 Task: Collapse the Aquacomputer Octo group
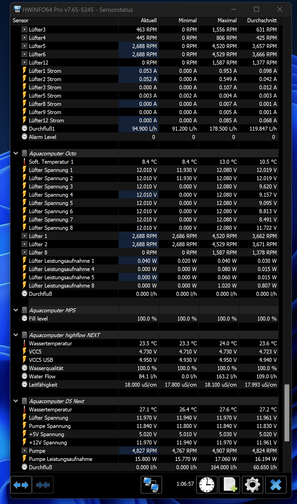[16, 153]
